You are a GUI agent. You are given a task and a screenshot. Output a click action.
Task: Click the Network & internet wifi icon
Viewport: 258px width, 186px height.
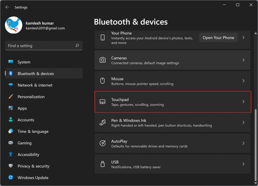click(11, 85)
